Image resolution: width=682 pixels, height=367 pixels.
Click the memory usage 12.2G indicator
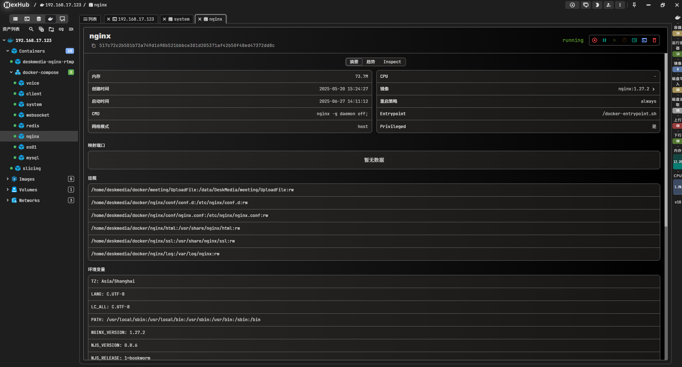(677, 162)
